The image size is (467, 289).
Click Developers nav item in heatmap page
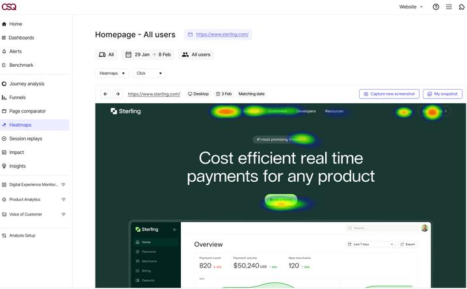tap(306, 111)
